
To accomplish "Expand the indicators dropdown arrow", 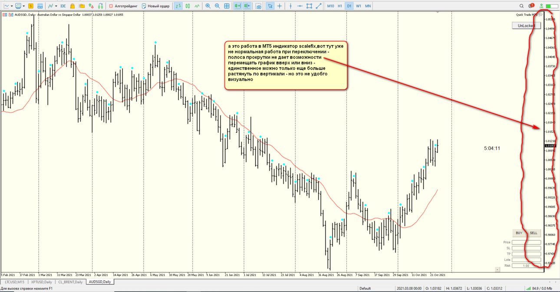I will point(56,6).
